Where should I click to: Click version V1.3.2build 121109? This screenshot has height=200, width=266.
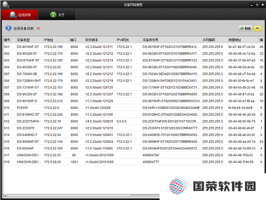(x=99, y=115)
